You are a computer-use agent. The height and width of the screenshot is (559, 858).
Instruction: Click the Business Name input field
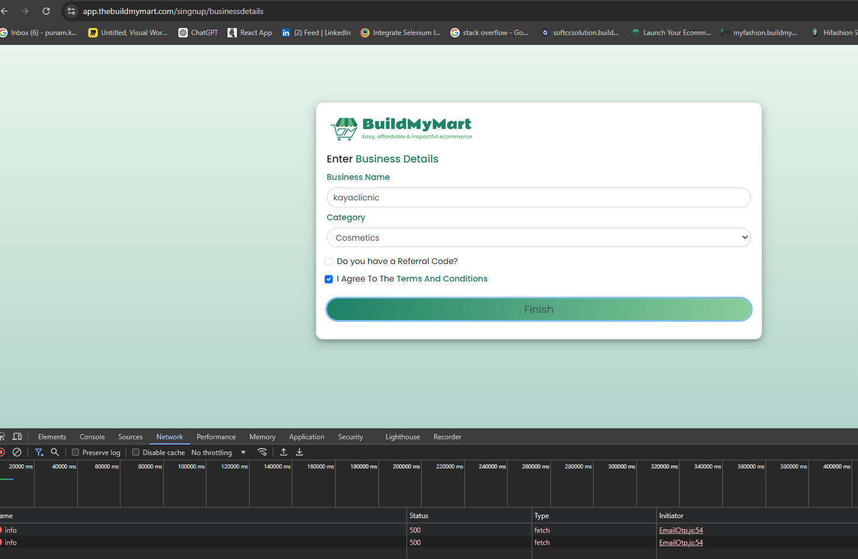click(539, 197)
